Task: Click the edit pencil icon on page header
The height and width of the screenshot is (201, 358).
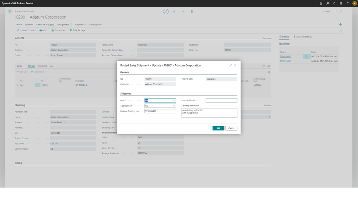Action: pos(166,11)
